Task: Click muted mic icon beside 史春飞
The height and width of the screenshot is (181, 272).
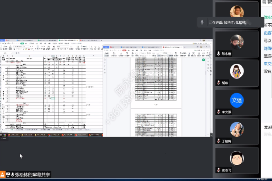Action: [x=218, y=170]
